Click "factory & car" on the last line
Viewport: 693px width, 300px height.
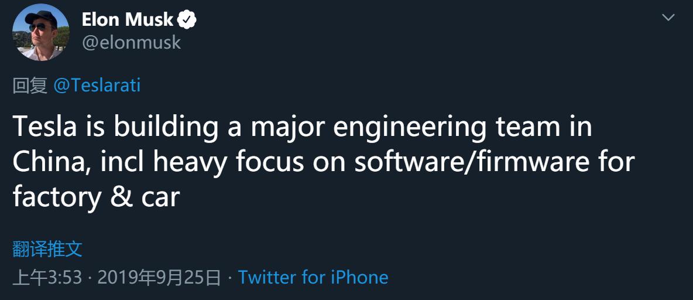(95, 197)
